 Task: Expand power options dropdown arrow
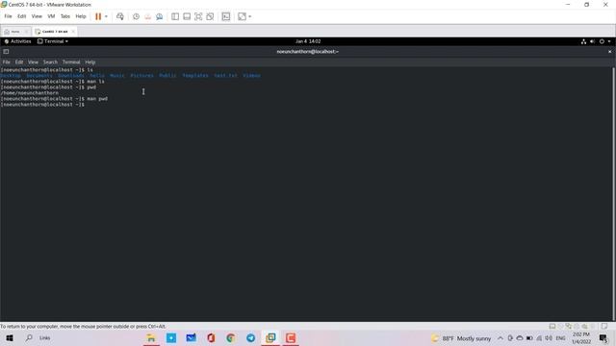(x=106, y=16)
